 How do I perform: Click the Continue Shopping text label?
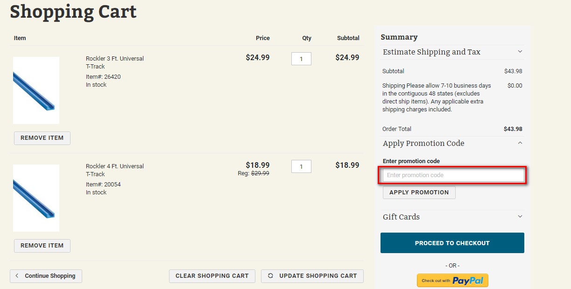pos(50,276)
